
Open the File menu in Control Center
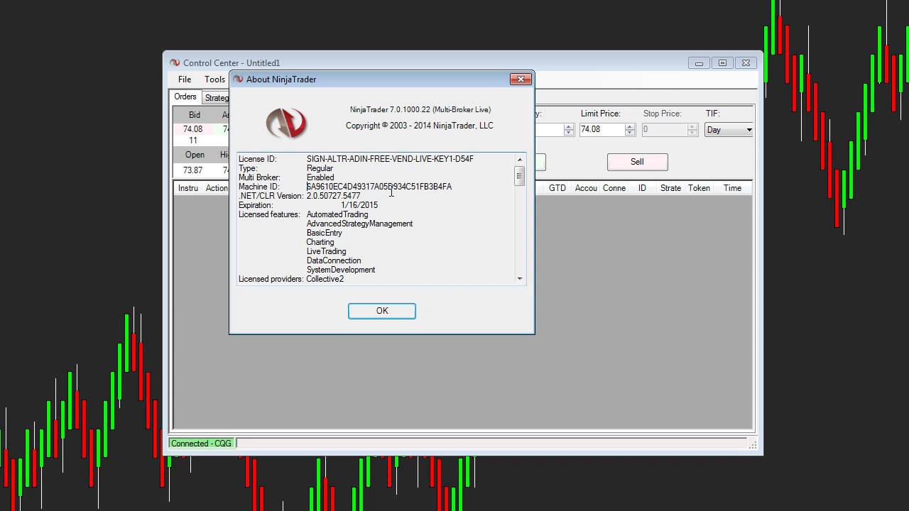pos(185,79)
